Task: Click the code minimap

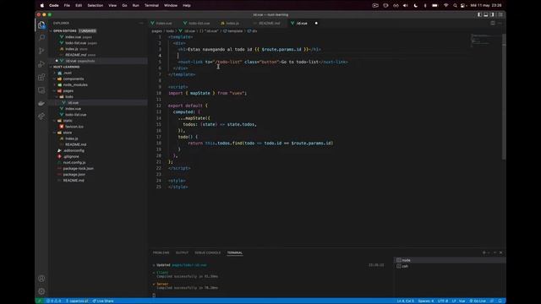Action: point(486,41)
